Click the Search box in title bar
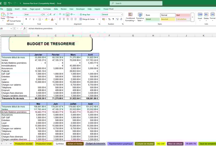 pyautogui.click(x=136, y=3)
